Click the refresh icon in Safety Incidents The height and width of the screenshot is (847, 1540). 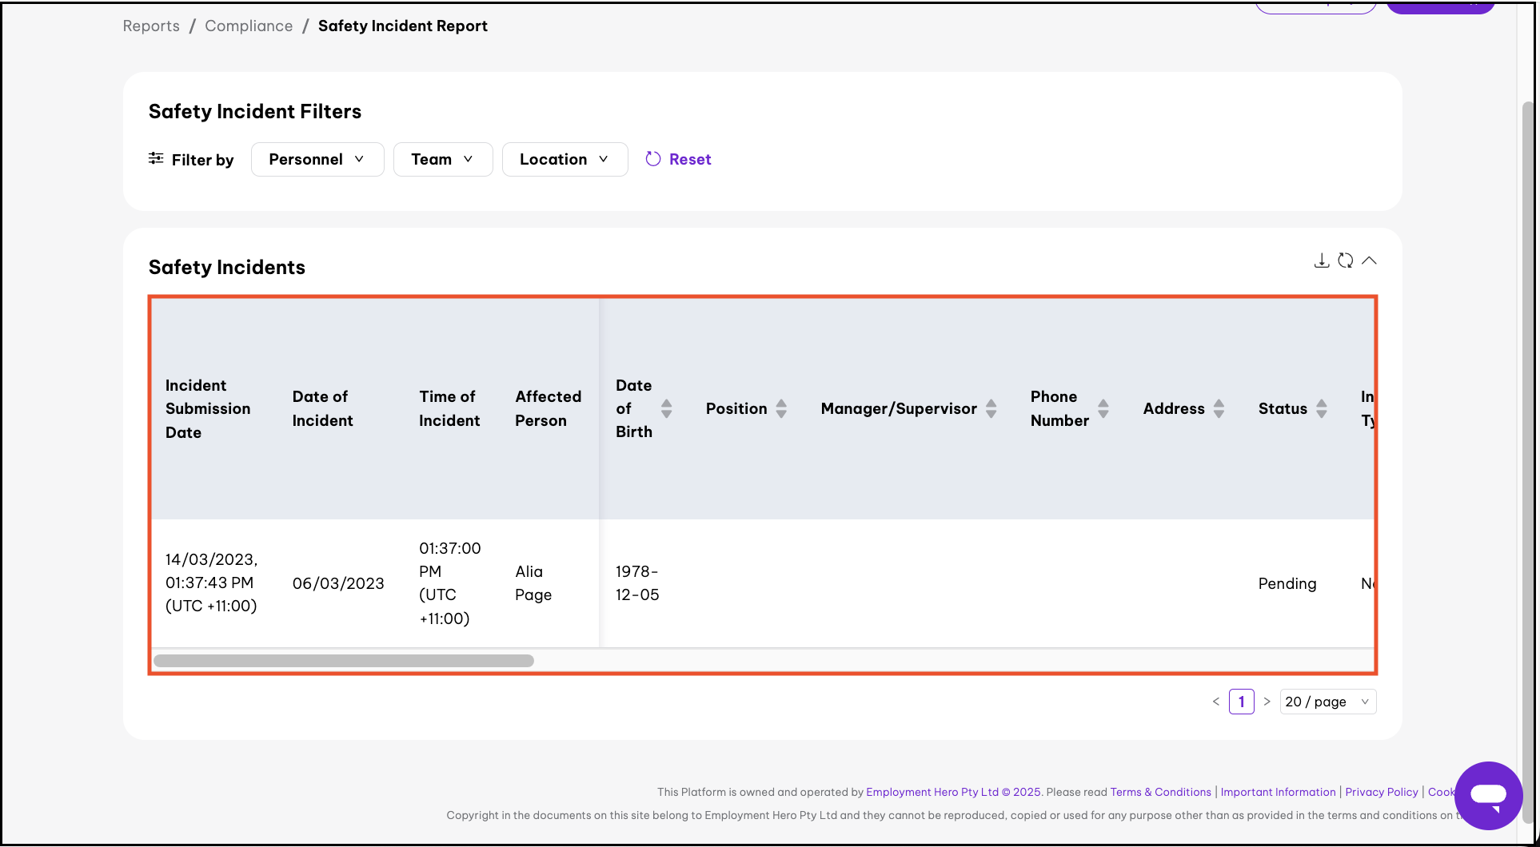1346,260
